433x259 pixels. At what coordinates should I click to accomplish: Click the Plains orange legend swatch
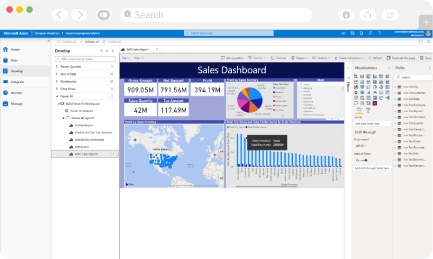(274, 97)
